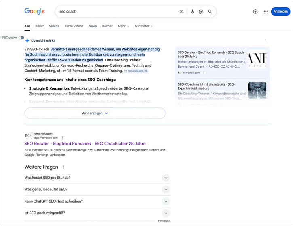The height and width of the screenshot is (226, 293).
Task: Expand 'Was kostet SEO pro Stunde?' question
Action: pos(97,178)
